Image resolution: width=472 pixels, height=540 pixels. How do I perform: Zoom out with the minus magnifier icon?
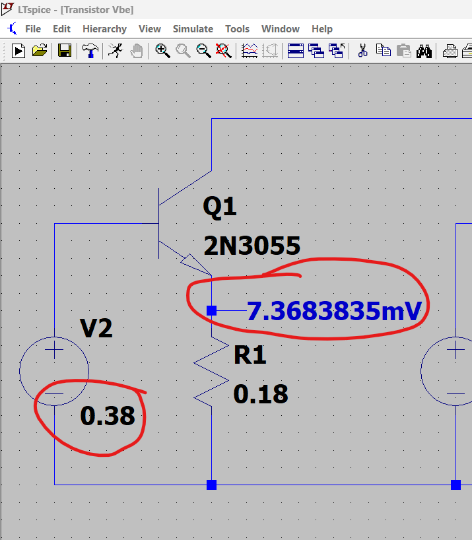tap(203, 51)
